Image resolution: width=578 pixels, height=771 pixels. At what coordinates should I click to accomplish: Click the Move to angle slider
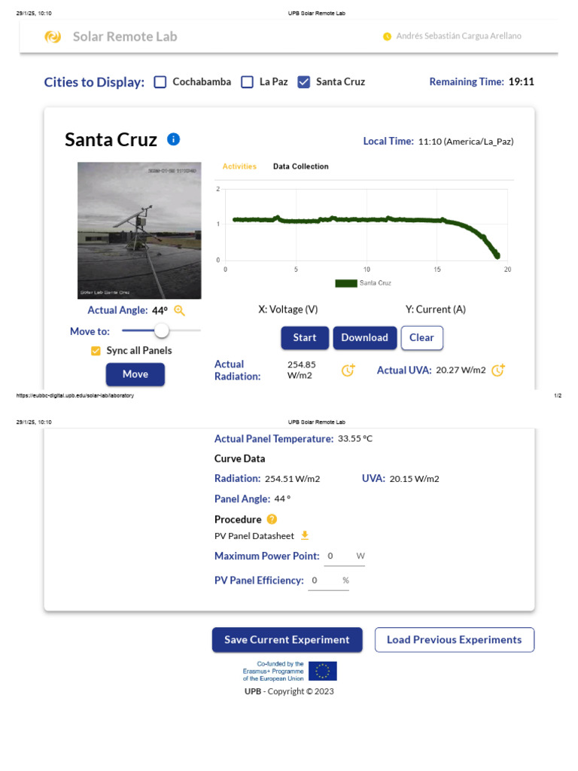161,331
